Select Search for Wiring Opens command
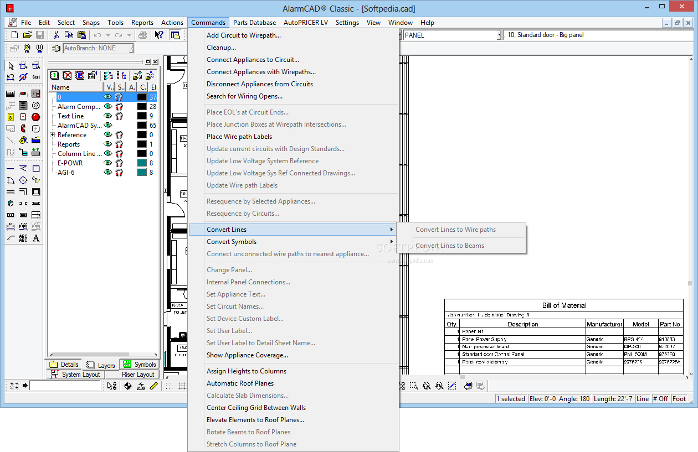Screen dimensions: 698x452 pyautogui.click(x=244, y=96)
